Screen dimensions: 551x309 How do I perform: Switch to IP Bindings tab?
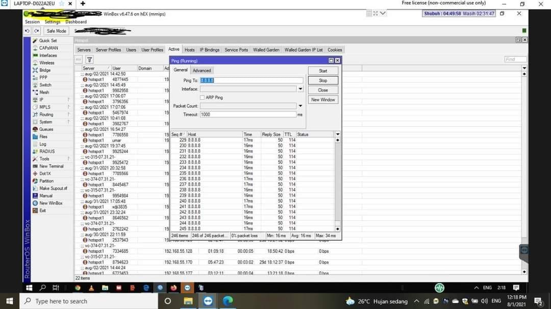click(x=210, y=50)
